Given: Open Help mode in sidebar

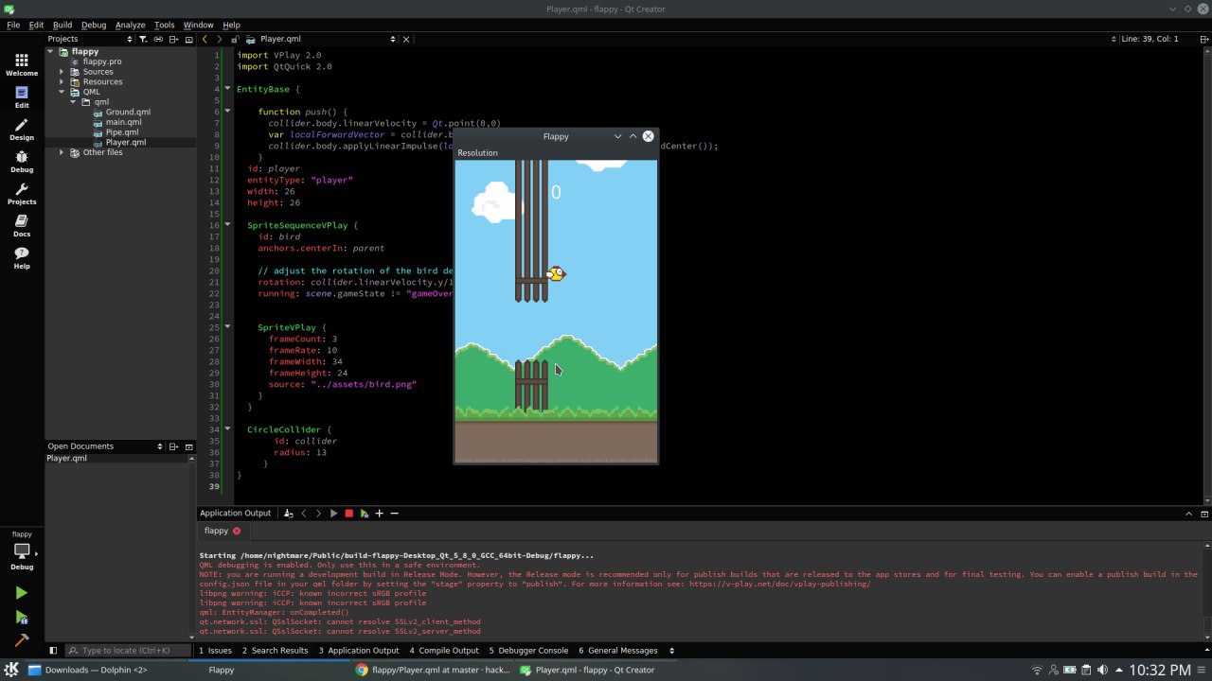Looking at the screenshot, I should [x=22, y=258].
